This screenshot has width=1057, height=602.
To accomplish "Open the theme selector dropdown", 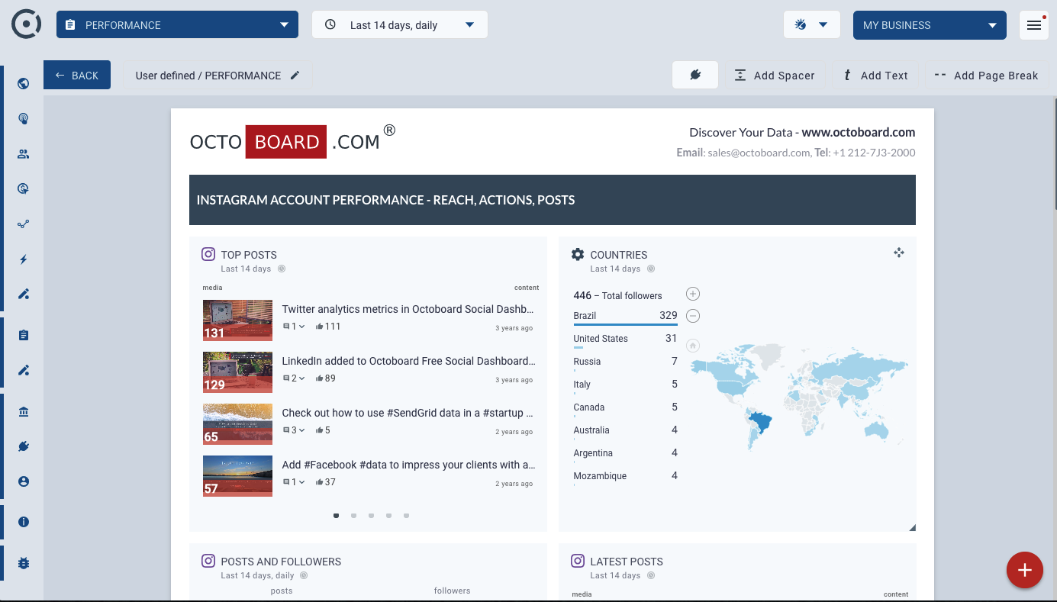I will coord(812,25).
